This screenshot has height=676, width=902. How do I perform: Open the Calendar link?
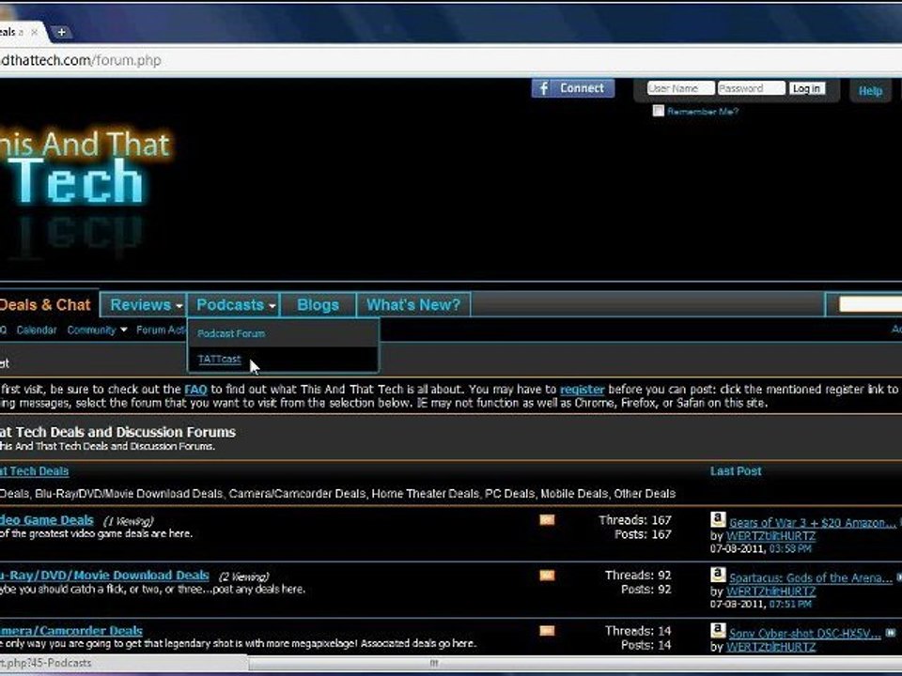click(37, 330)
